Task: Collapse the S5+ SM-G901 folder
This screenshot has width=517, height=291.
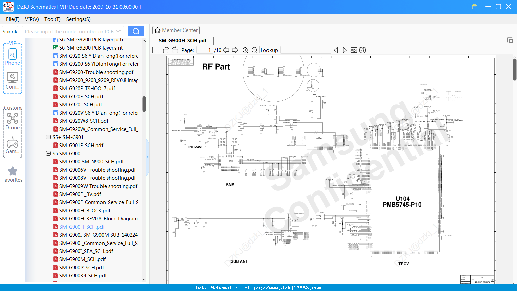Action: pos(48,137)
